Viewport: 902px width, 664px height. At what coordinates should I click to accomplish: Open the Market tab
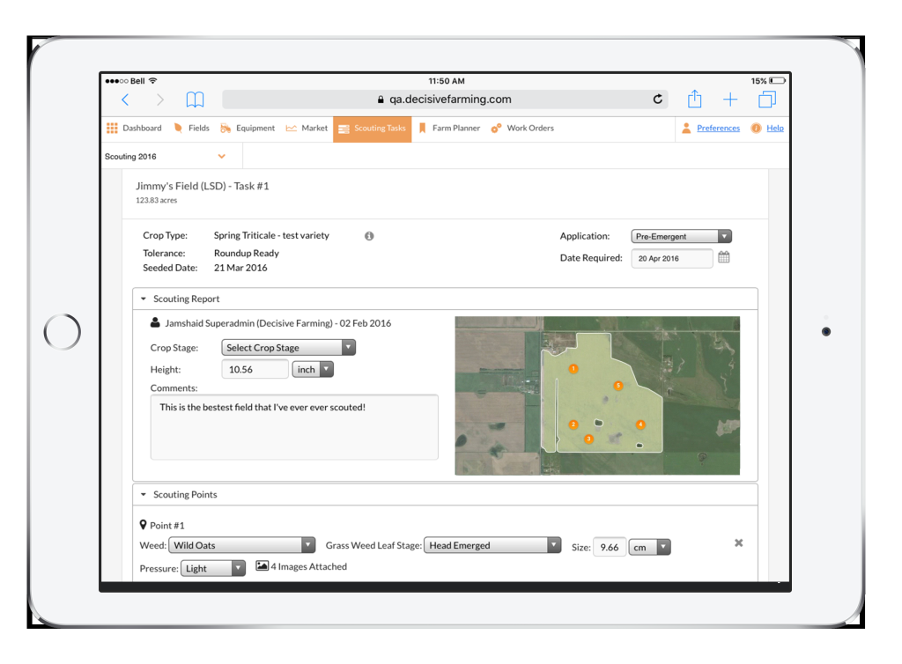pos(307,129)
